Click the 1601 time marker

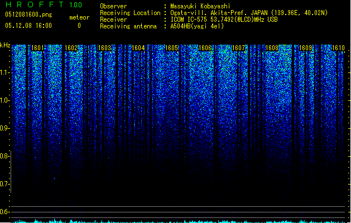37,48
